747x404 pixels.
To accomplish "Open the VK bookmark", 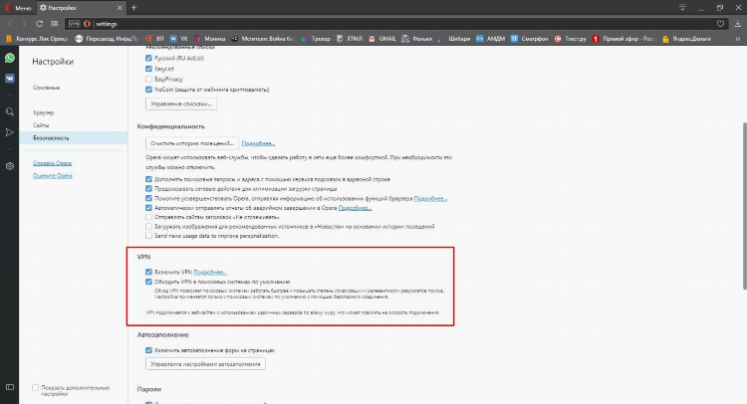I will [x=178, y=39].
